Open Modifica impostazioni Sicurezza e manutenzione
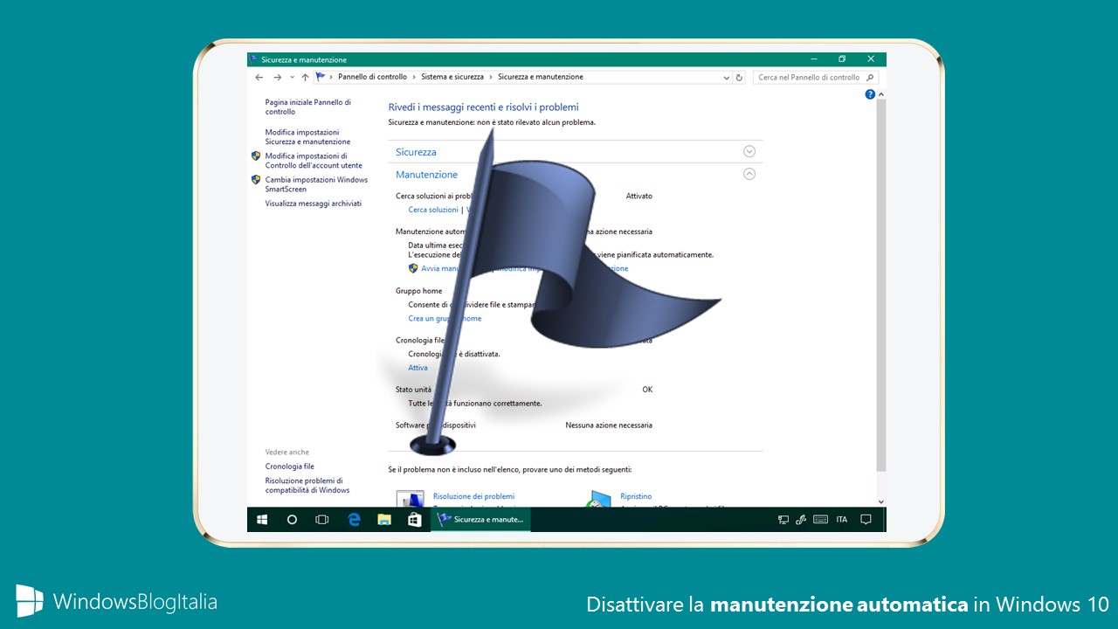This screenshot has width=1118, height=629. coord(308,136)
